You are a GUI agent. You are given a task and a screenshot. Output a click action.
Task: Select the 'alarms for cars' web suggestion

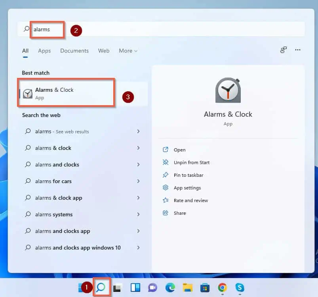[83, 181]
